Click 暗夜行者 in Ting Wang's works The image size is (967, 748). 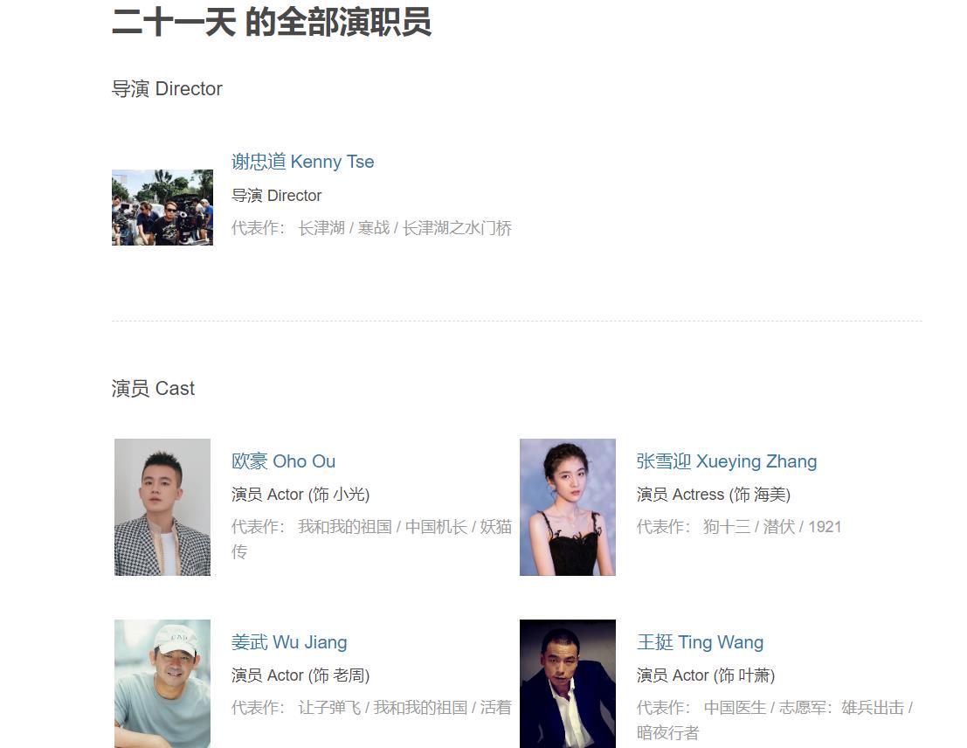point(668,733)
